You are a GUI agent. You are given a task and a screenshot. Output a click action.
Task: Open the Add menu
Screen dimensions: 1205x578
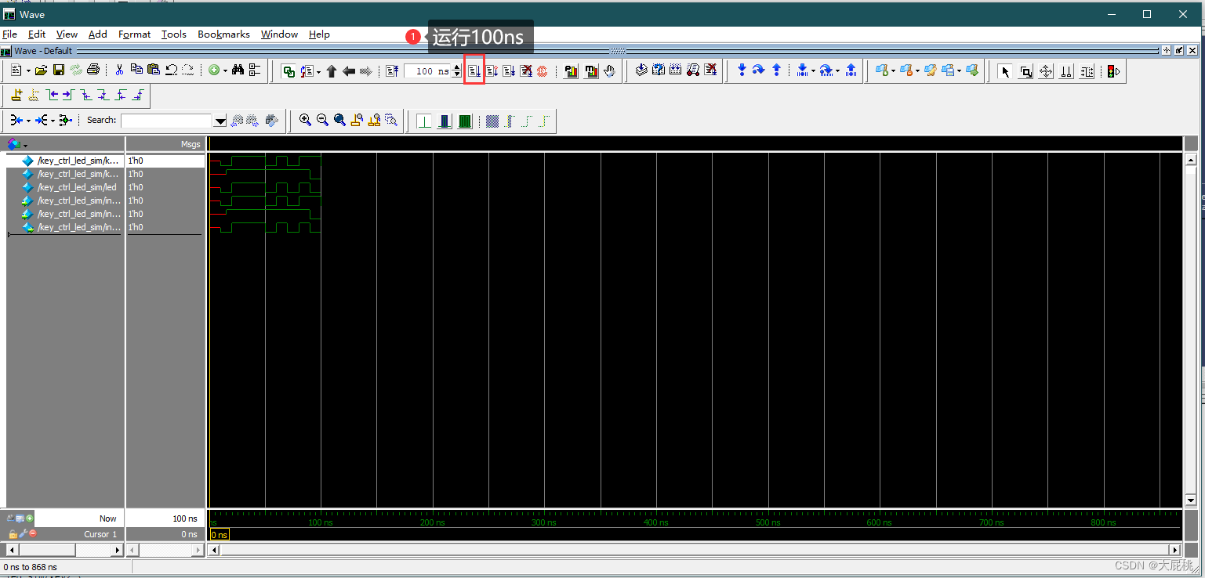[x=98, y=34]
